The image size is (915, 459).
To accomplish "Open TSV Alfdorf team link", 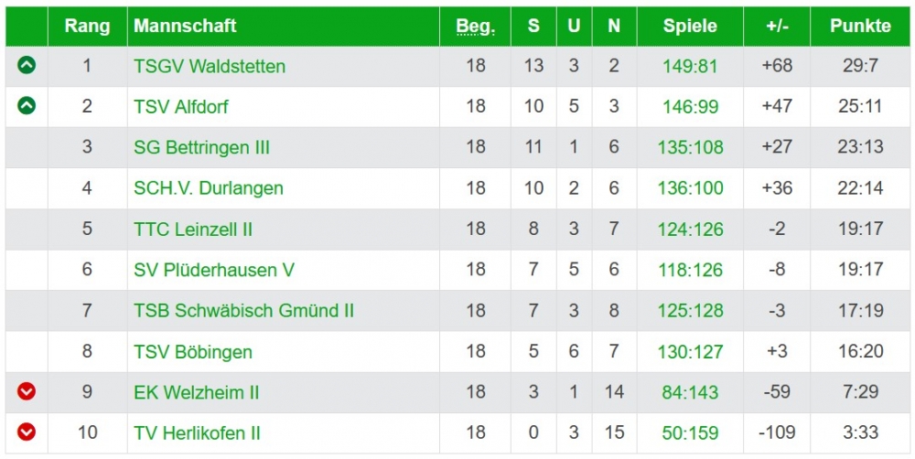I will [x=181, y=107].
